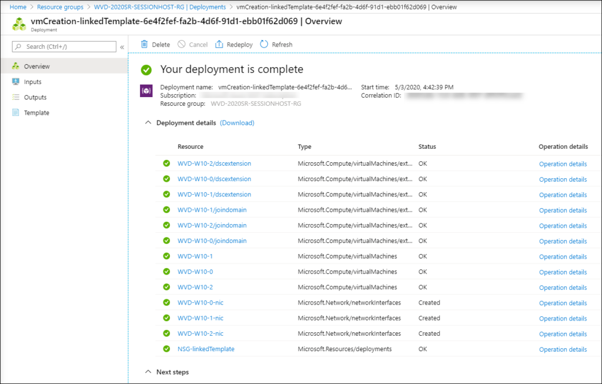Viewport: 602px width, 384px height.
Task: Click green status icon for WVD-W10-1/joindomain
Action: 166,210
